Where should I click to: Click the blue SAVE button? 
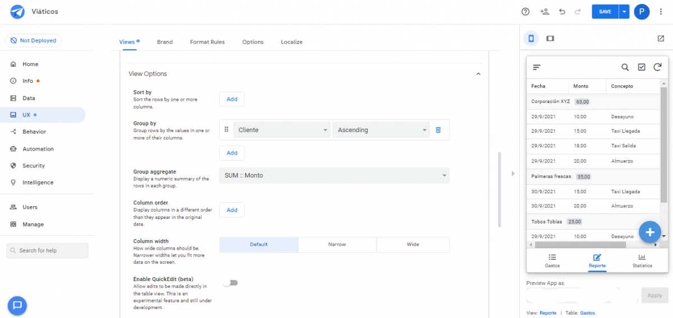605,12
